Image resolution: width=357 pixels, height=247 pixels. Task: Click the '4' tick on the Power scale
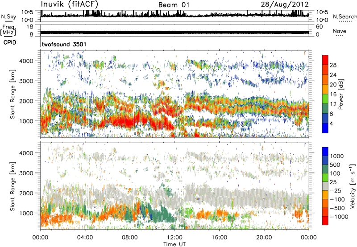pyautogui.click(x=331, y=123)
